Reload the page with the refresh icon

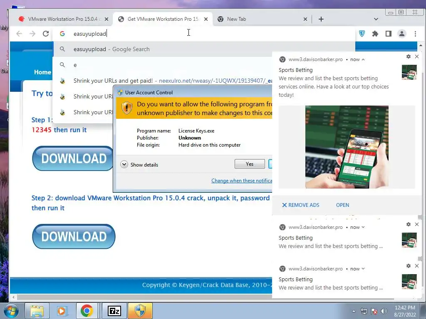pyautogui.click(x=46, y=34)
